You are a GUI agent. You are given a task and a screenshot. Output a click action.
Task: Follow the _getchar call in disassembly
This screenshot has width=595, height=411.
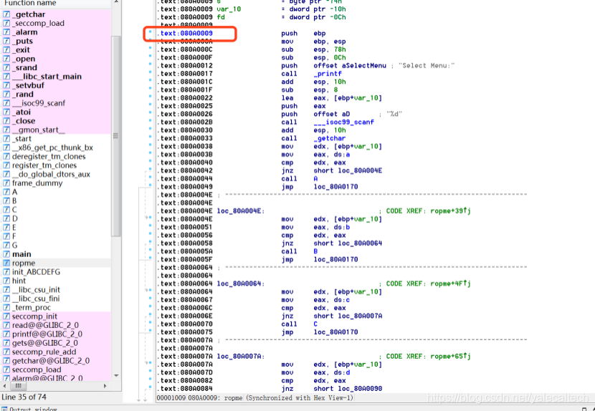point(329,138)
